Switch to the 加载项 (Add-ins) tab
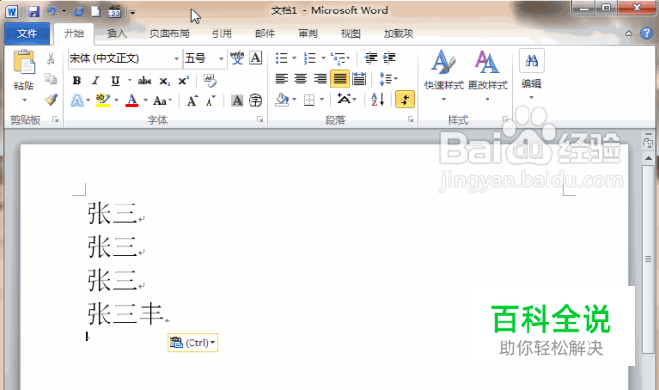This screenshot has height=390, width=659. [x=398, y=33]
